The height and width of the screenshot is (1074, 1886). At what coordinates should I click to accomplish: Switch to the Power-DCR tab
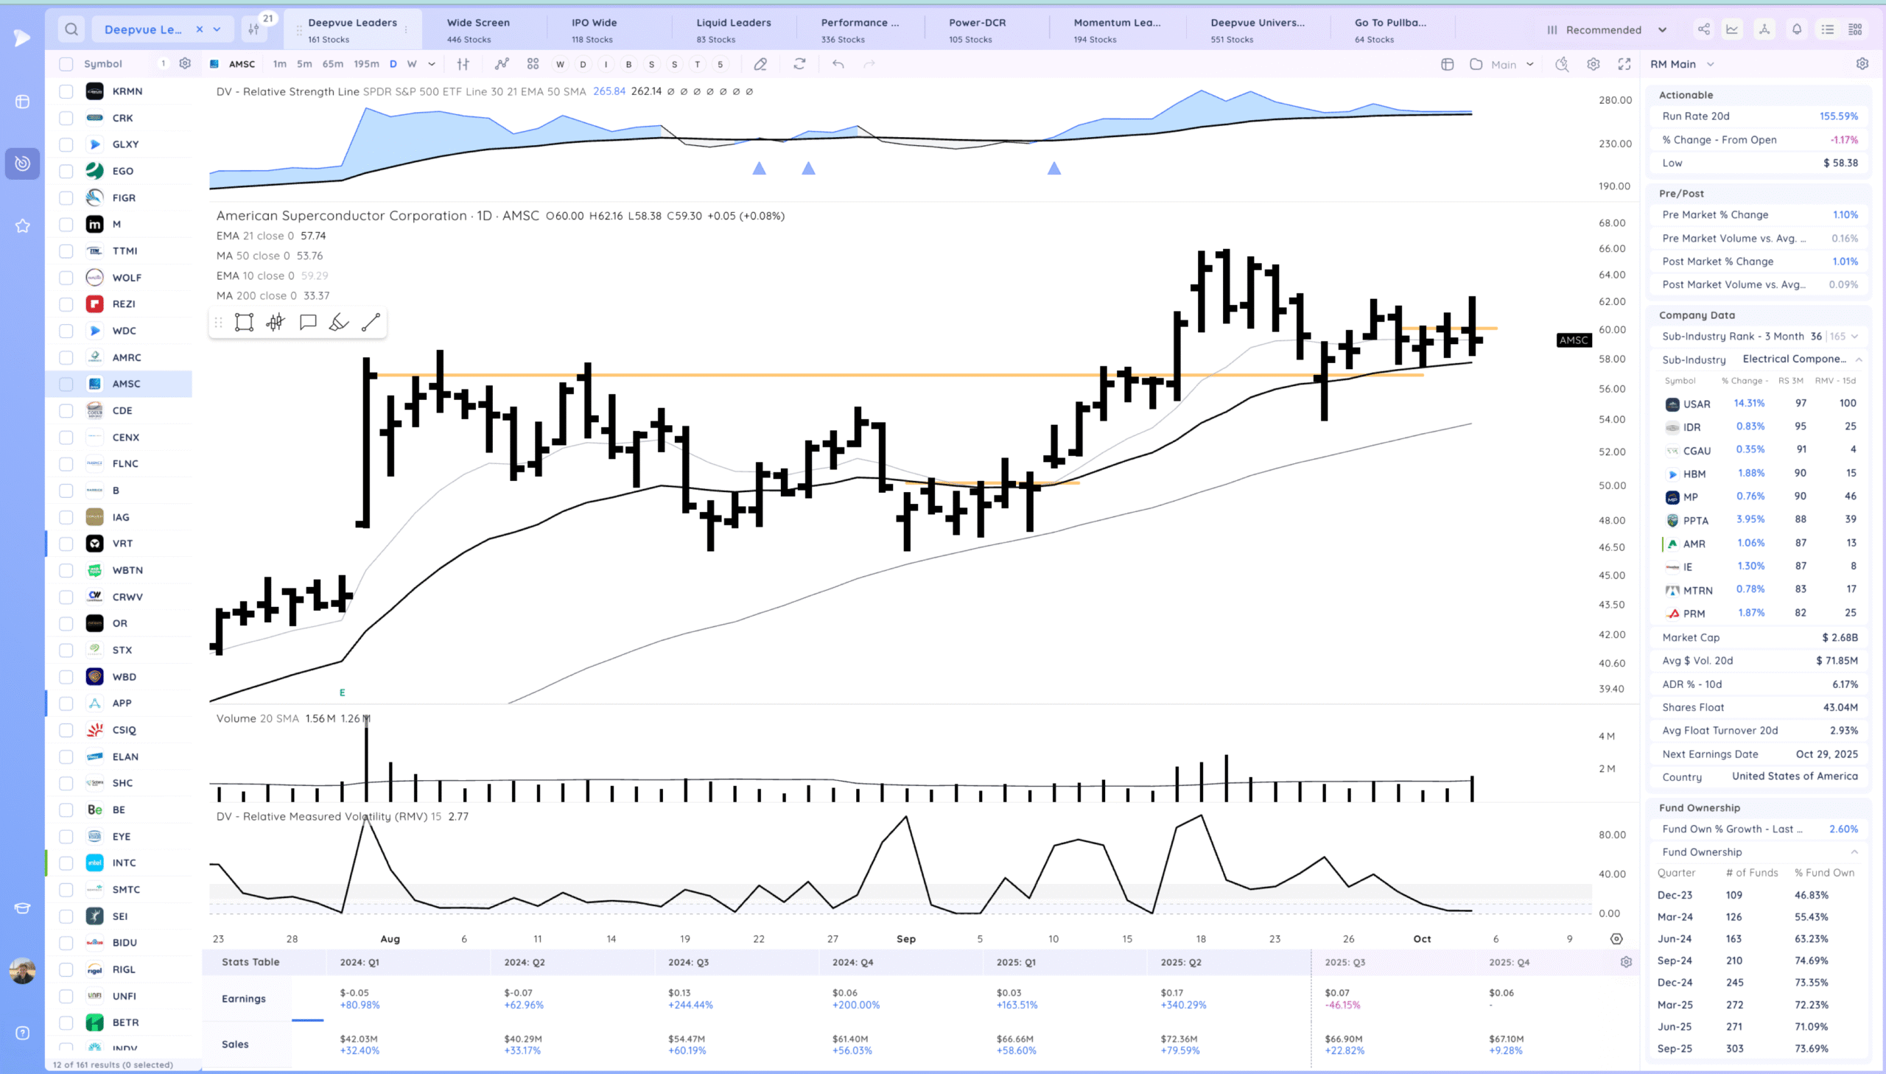[x=977, y=29]
